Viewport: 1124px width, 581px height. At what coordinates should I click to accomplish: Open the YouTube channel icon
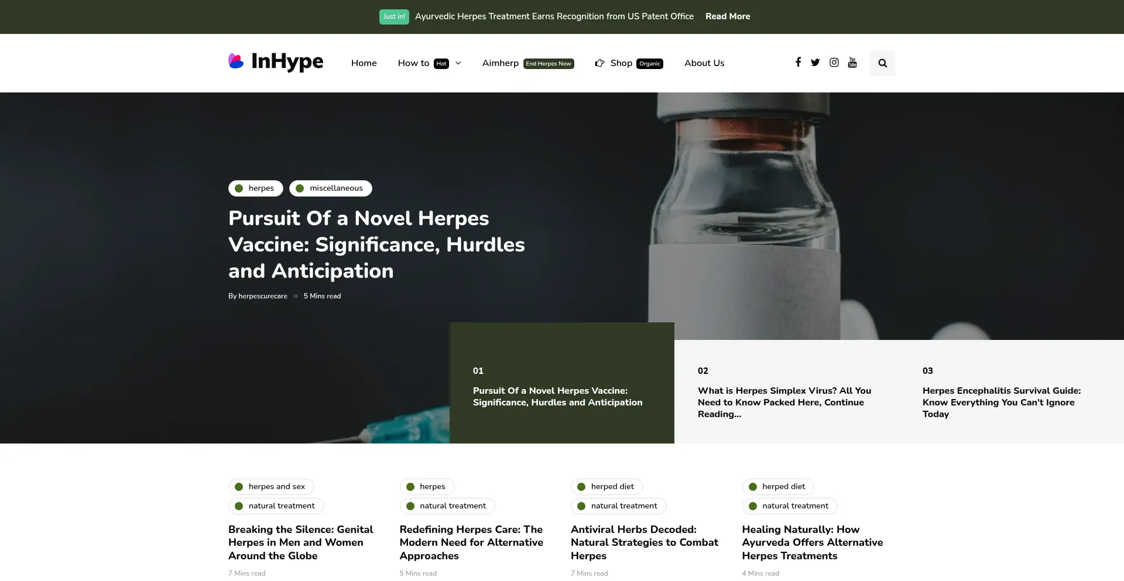852,62
